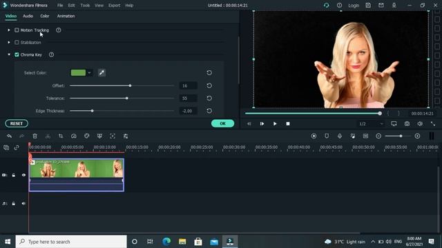
Task: Lock the audio track
Action: [x=14, y=204]
